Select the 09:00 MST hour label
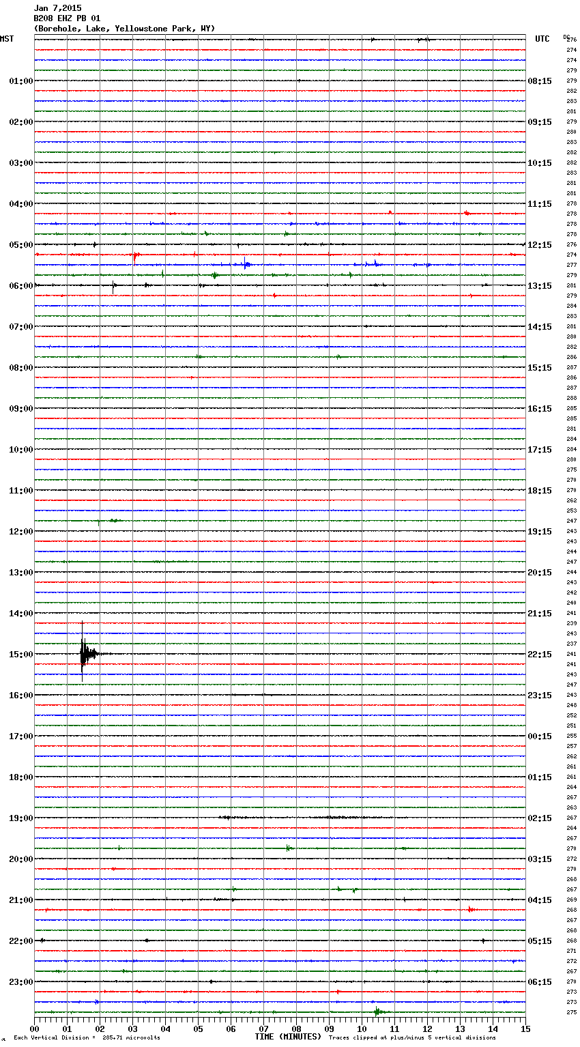This screenshot has height=1047, width=580. [x=21, y=409]
